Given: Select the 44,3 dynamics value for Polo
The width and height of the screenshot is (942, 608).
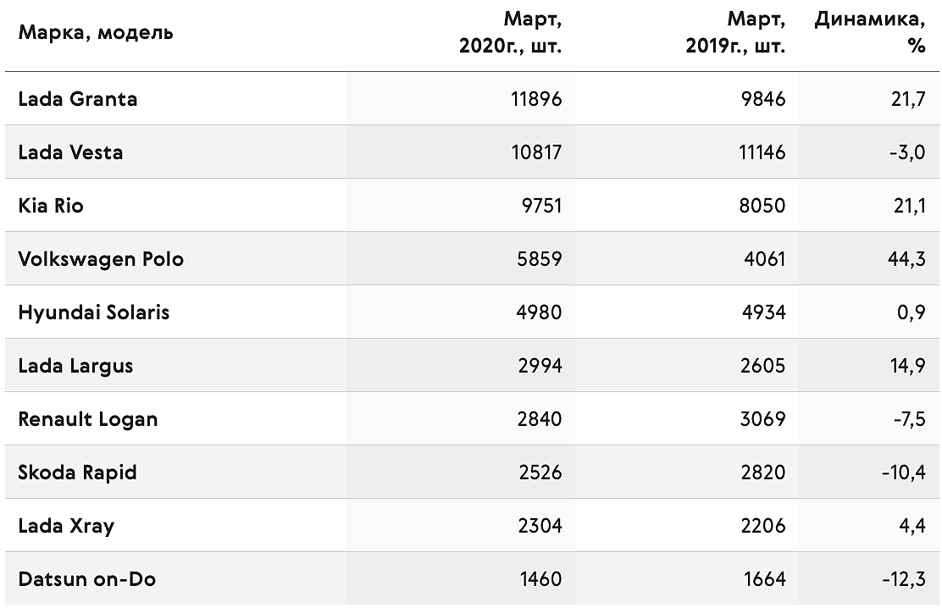Looking at the screenshot, I should [x=906, y=259].
